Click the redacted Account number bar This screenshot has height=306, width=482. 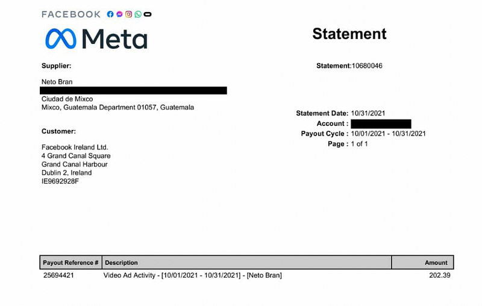[381, 123]
